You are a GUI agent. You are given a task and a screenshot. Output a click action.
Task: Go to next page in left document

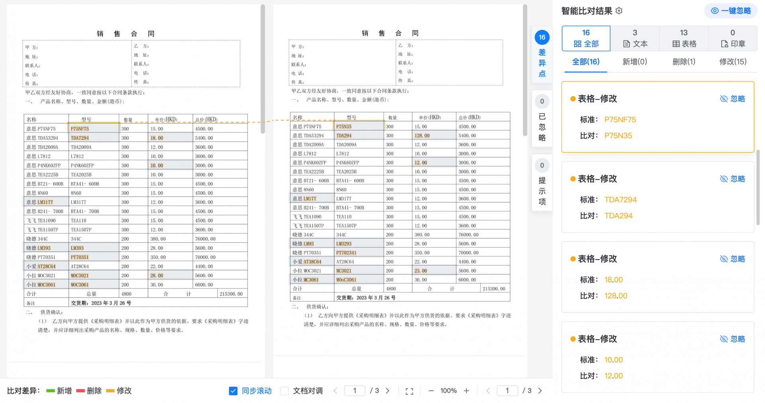point(387,391)
